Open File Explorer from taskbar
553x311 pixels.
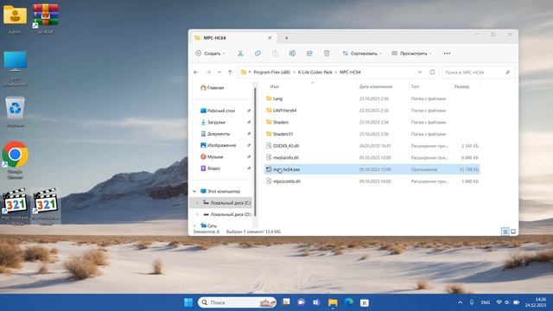333,302
